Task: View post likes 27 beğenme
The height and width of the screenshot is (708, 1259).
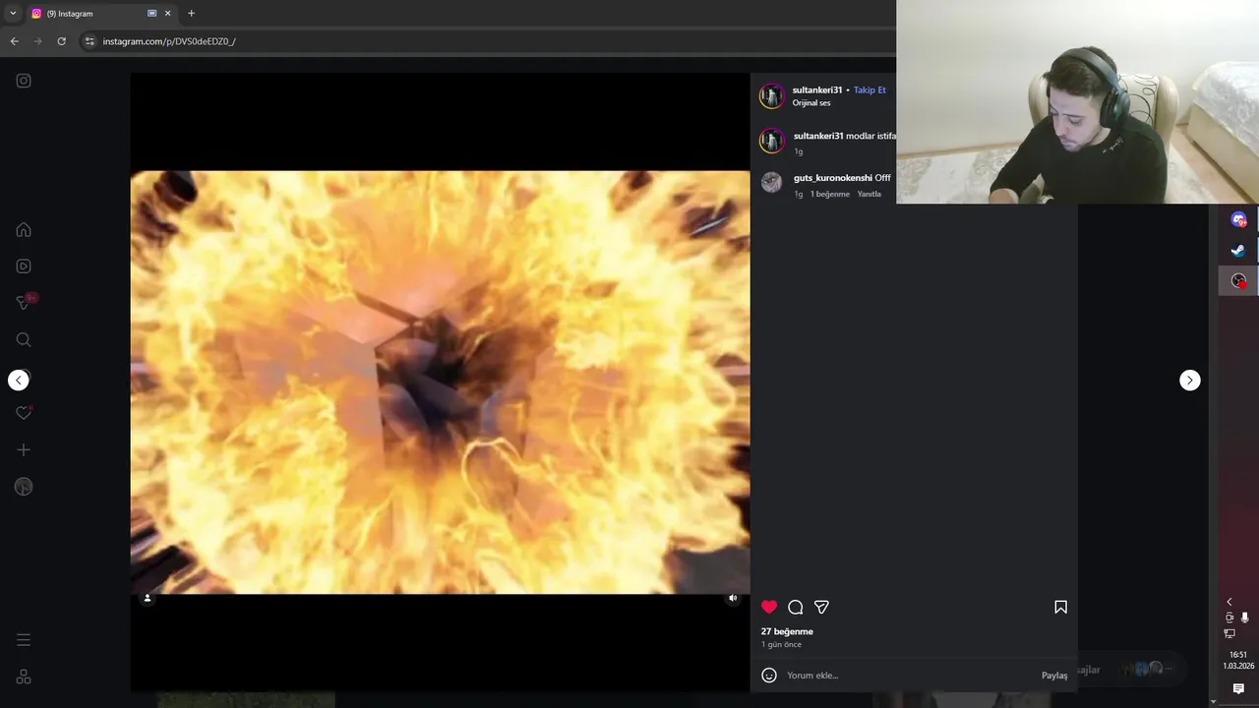Action: [x=787, y=631]
